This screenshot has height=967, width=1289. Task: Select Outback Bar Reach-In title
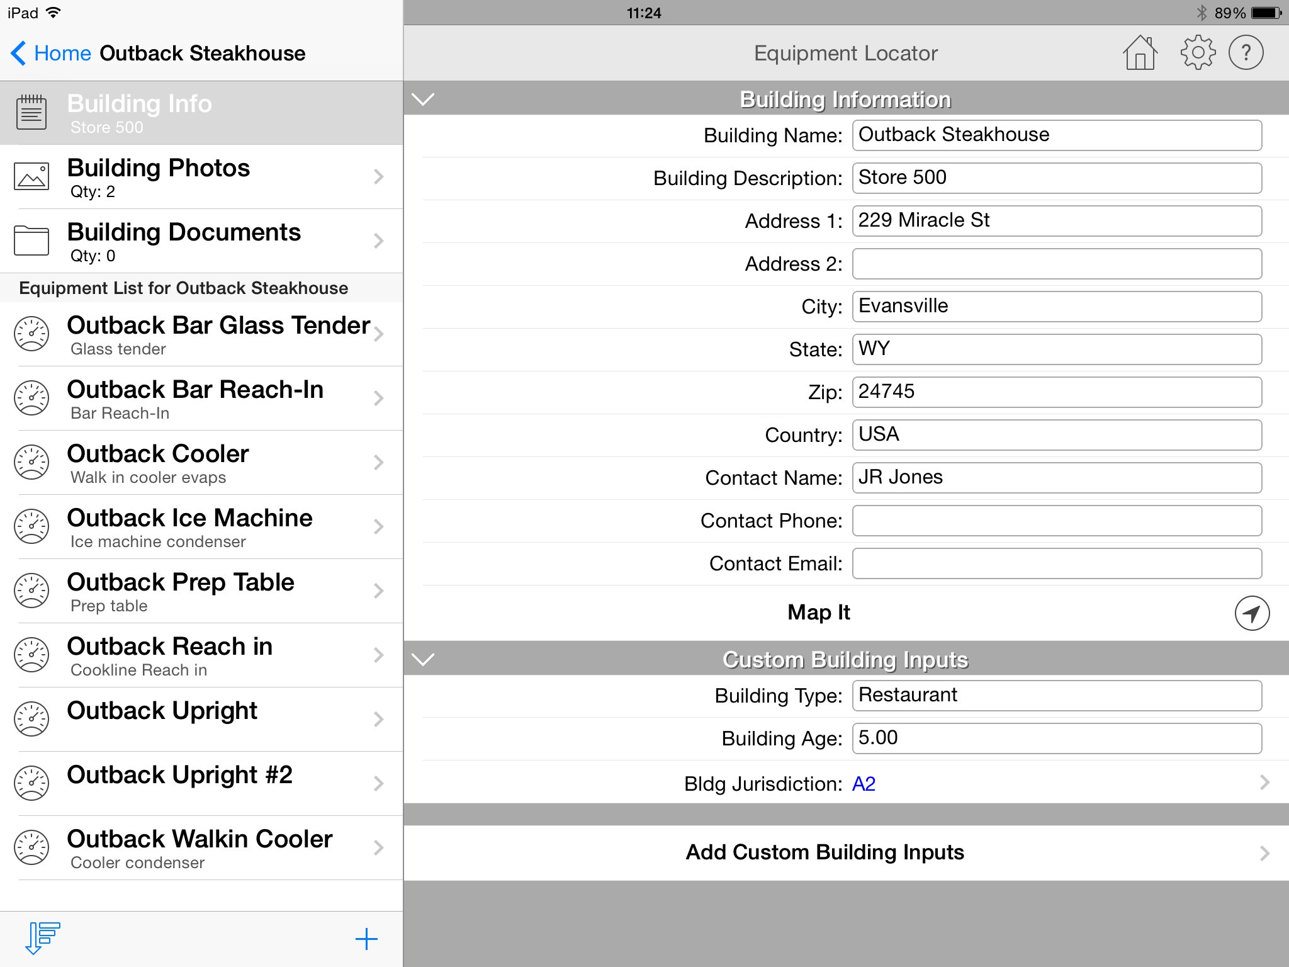[x=195, y=390]
